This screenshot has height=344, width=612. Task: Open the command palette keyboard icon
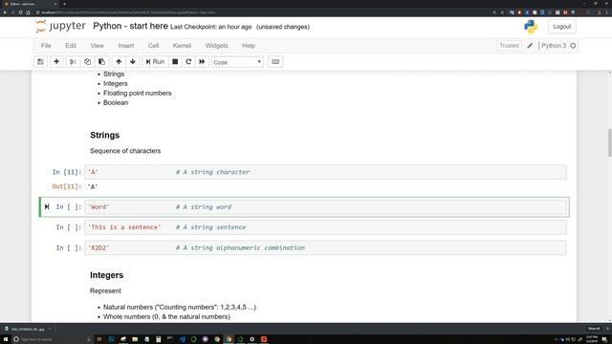pyautogui.click(x=275, y=61)
